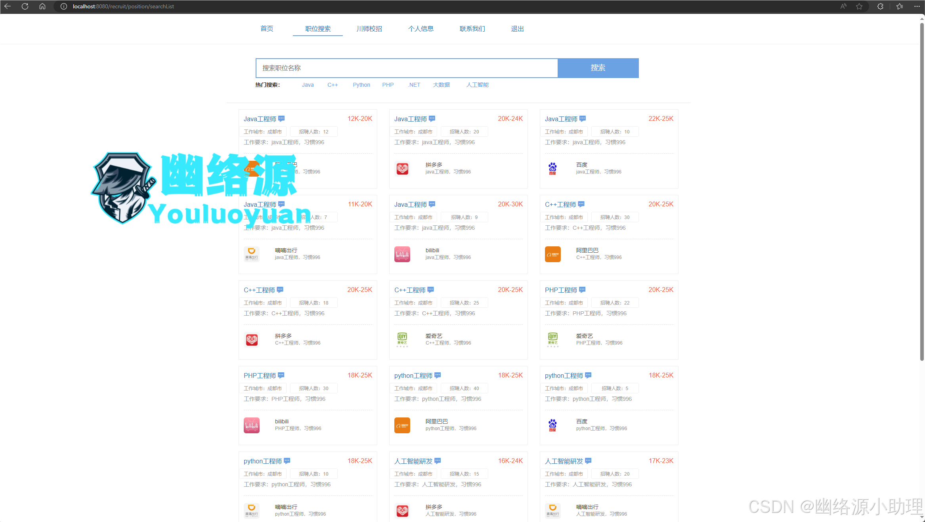Click salary text 11K-20K

click(360, 204)
